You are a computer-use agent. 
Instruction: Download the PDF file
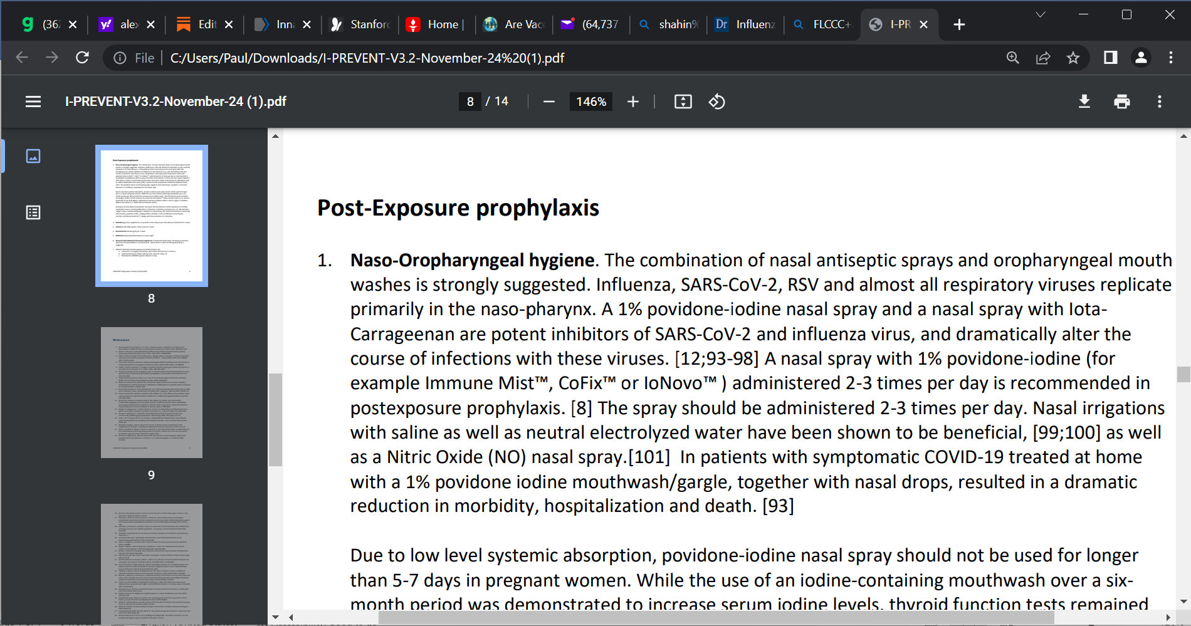click(1084, 102)
